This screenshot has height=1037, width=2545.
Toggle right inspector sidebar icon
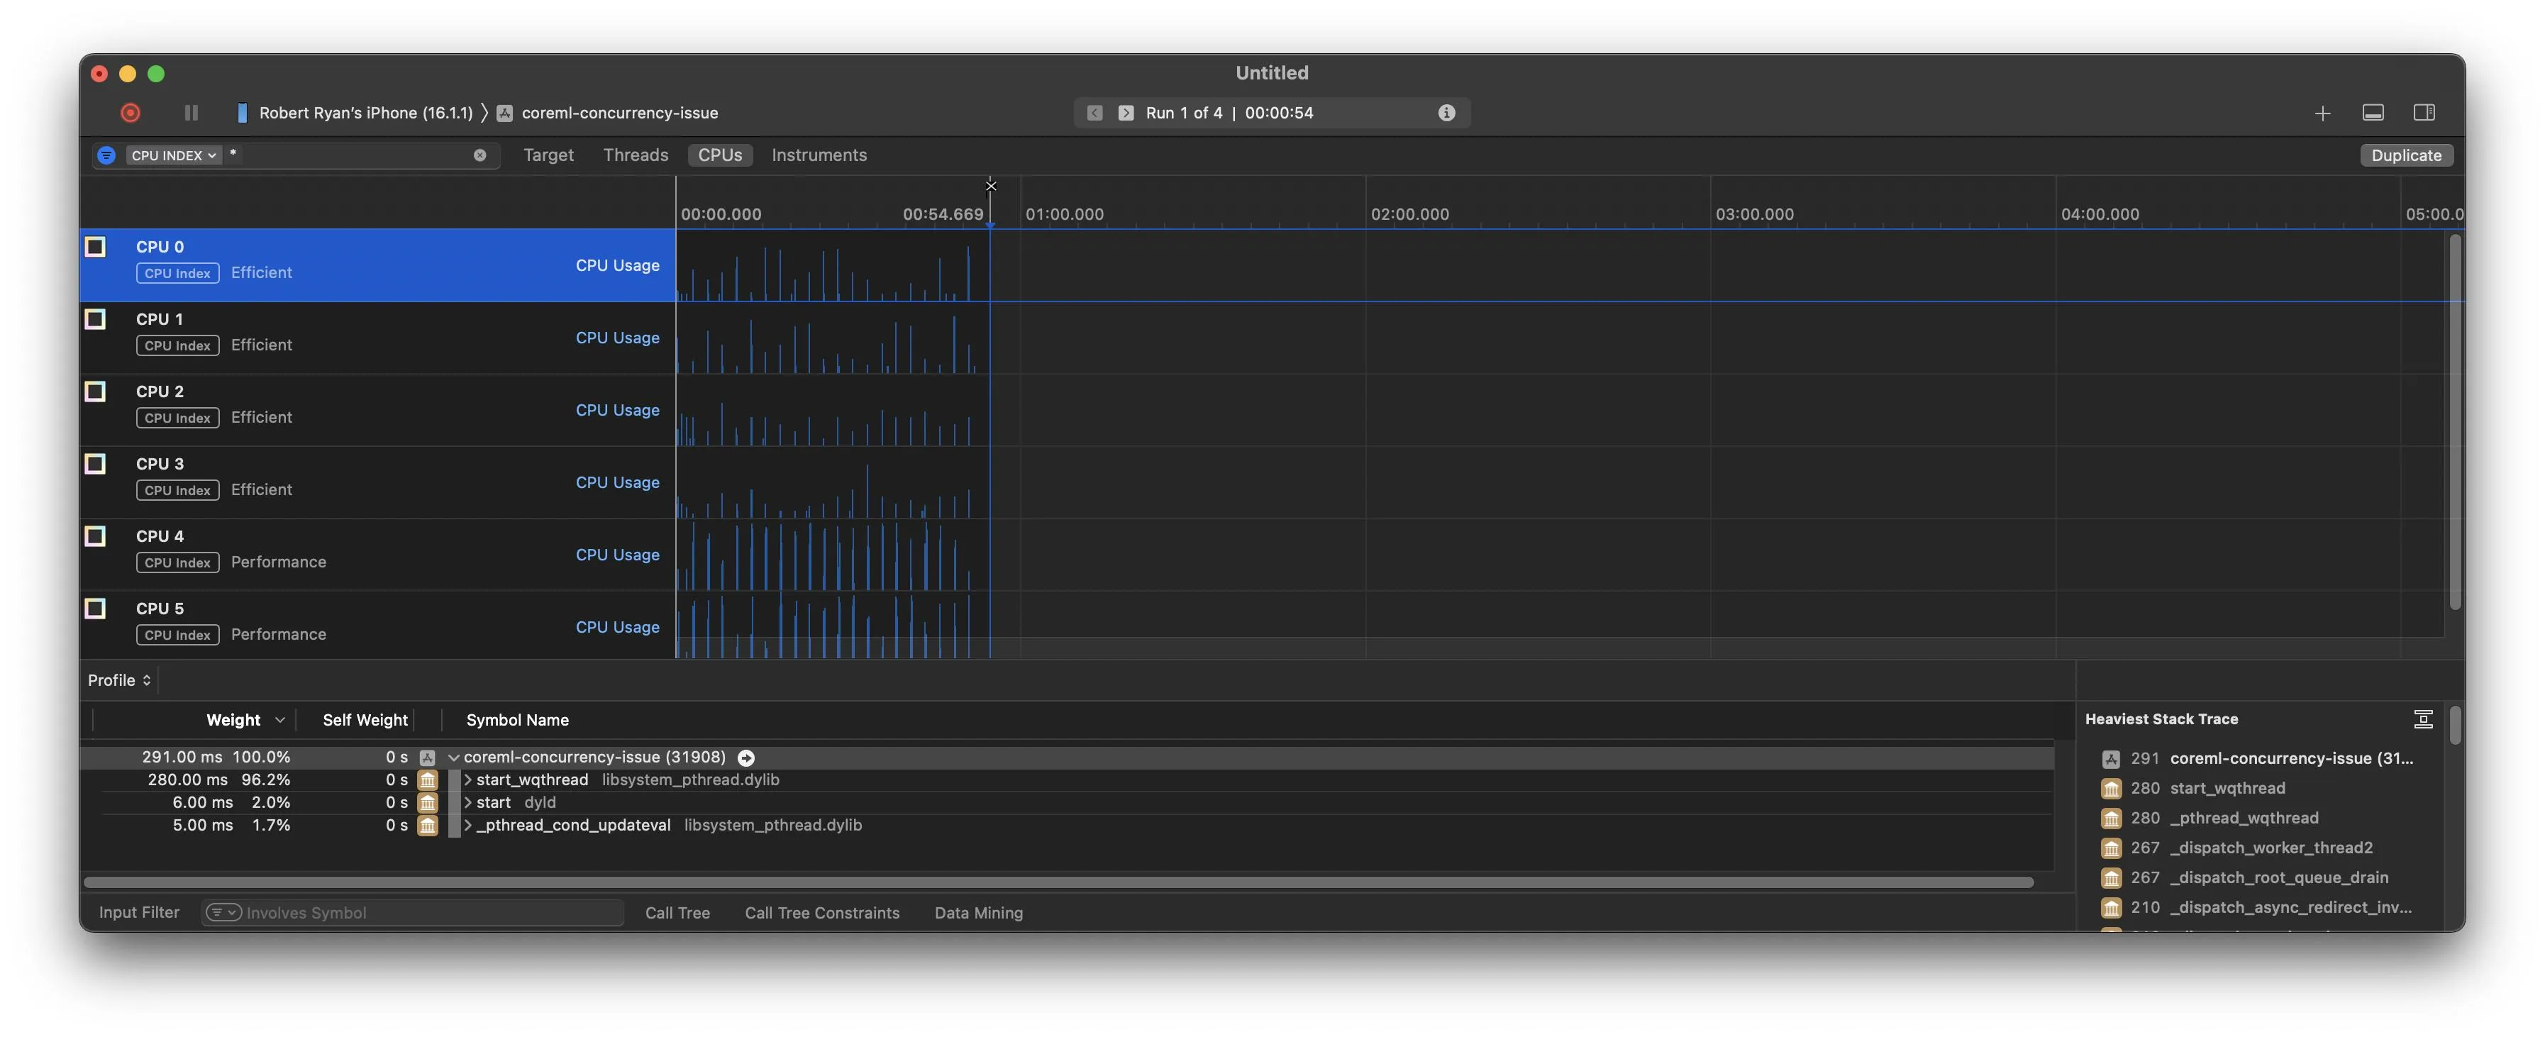click(2424, 113)
